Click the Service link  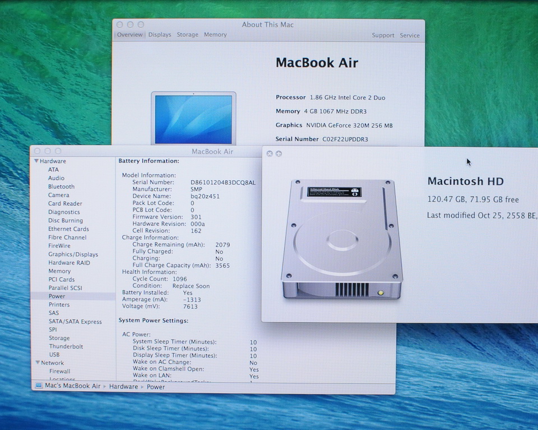(409, 35)
